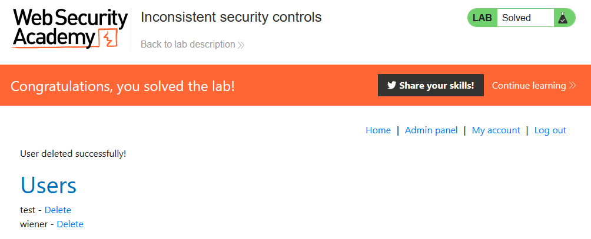This screenshot has width=591, height=239.
Task: Click the username 'test' in the list
Action: (x=28, y=210)
